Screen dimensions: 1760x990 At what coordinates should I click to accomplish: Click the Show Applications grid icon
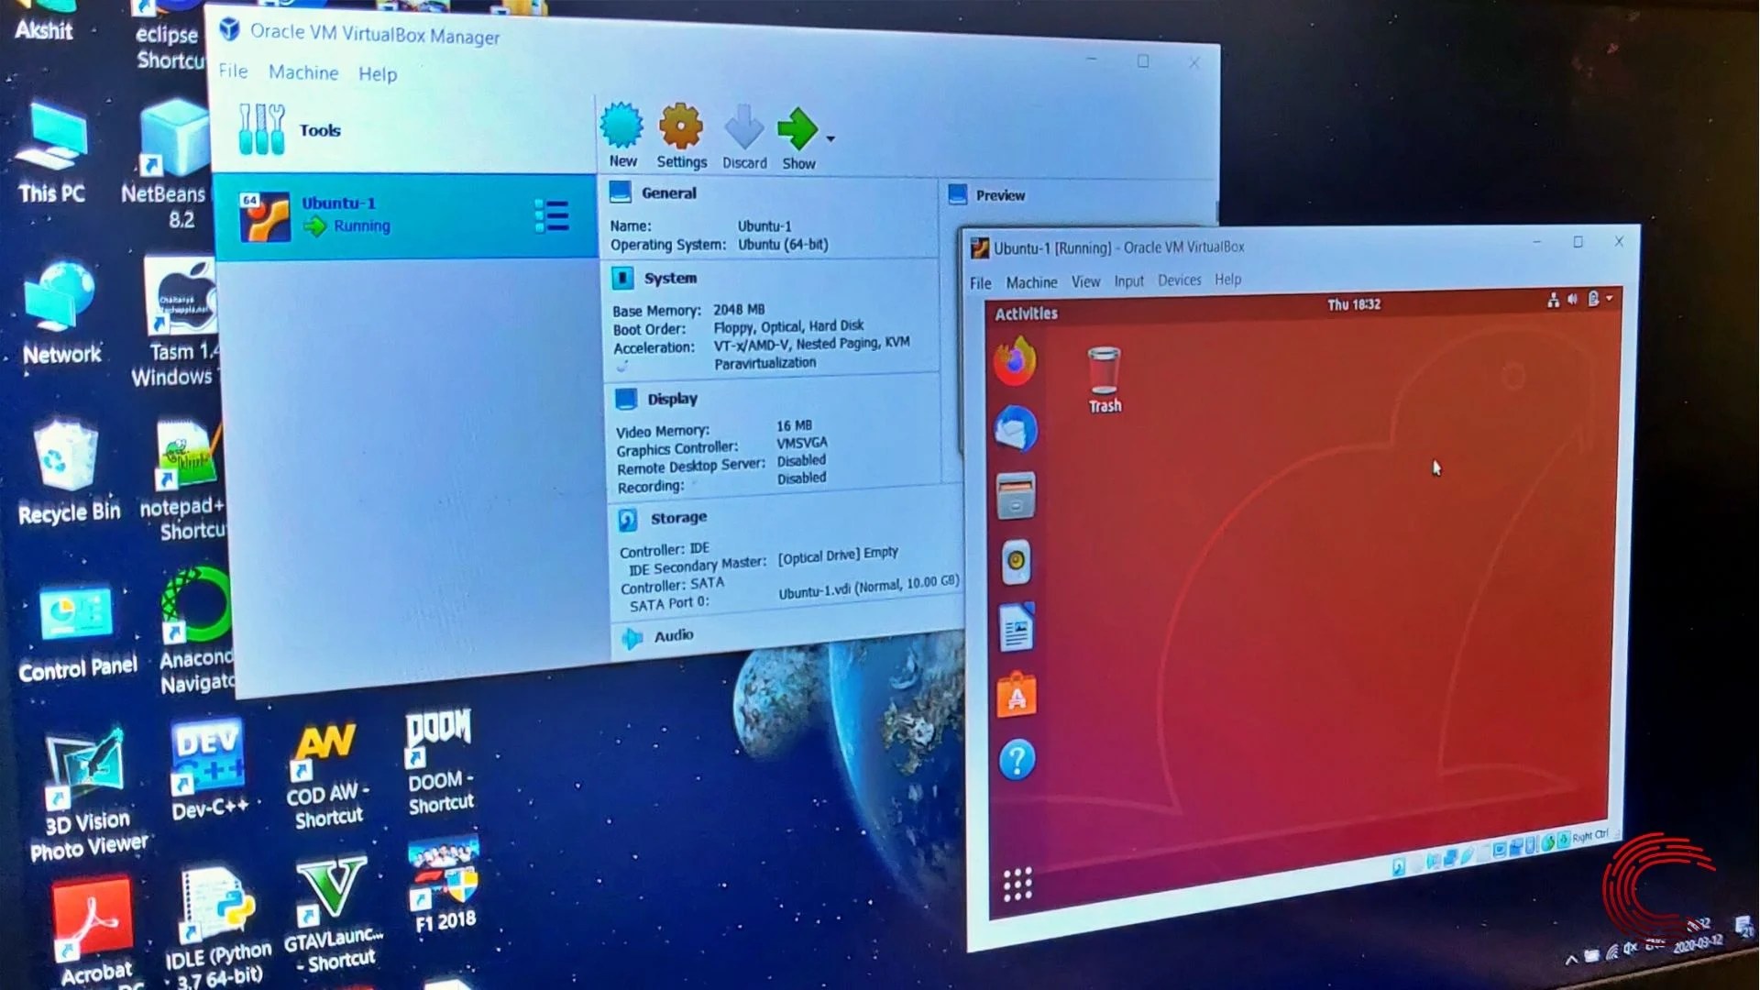(x=1017, y=885)
